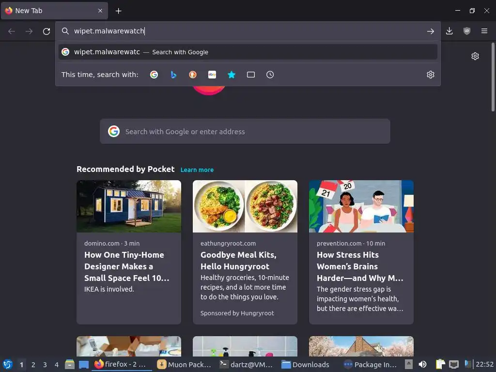The width and height of the screenshot is (496, 372).
Task: Click the 'eathungryroot.com' source text
Action: pos(228,243)
